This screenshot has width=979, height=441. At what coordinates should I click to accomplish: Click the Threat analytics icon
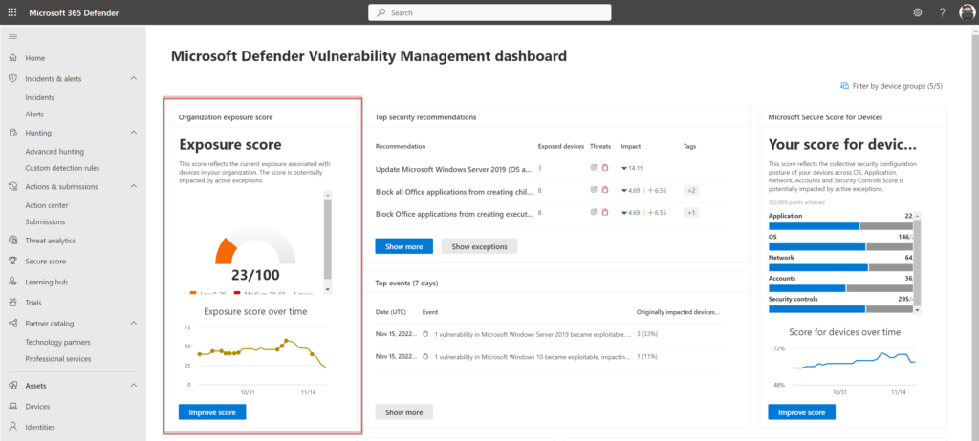click(12, 241)
